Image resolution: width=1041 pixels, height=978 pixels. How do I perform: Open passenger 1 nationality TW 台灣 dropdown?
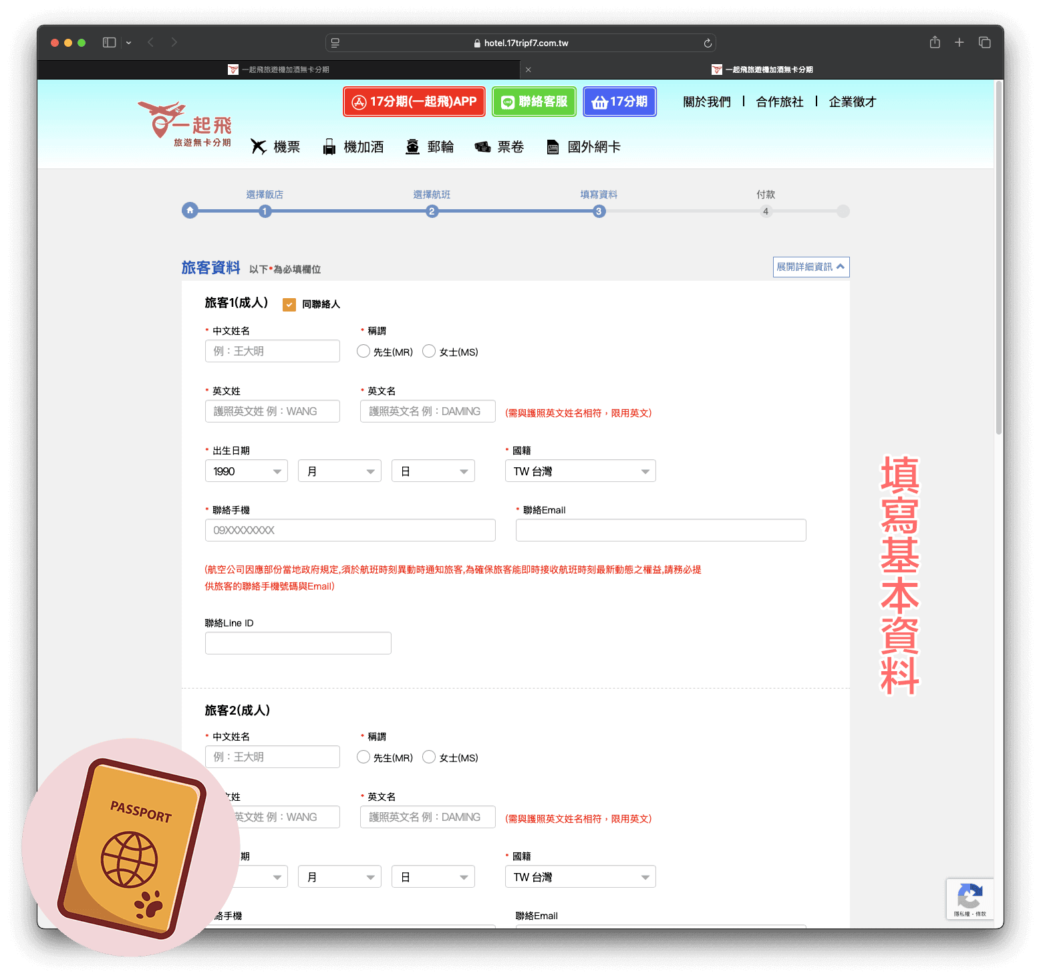click(x=580, y=471)
